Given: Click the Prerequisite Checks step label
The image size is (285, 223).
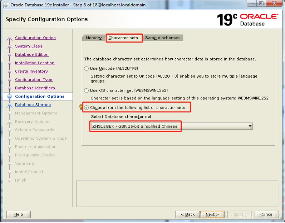Looking at the screenshot, I should click(35, 155).
